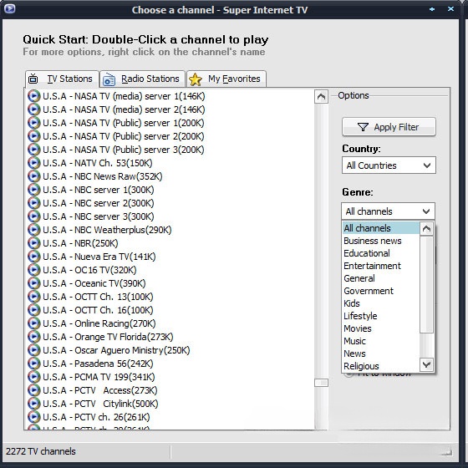
Task: Switch to the Radio Stations tab
Action: pos(142,79)
